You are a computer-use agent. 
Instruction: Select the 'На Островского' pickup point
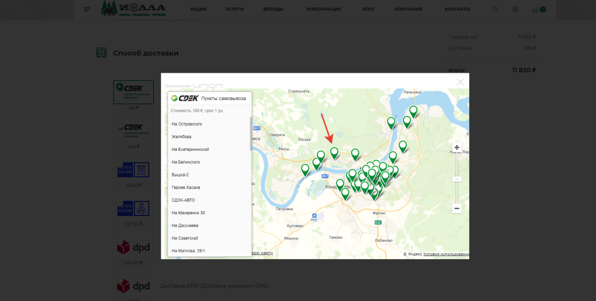click(187, 124)
